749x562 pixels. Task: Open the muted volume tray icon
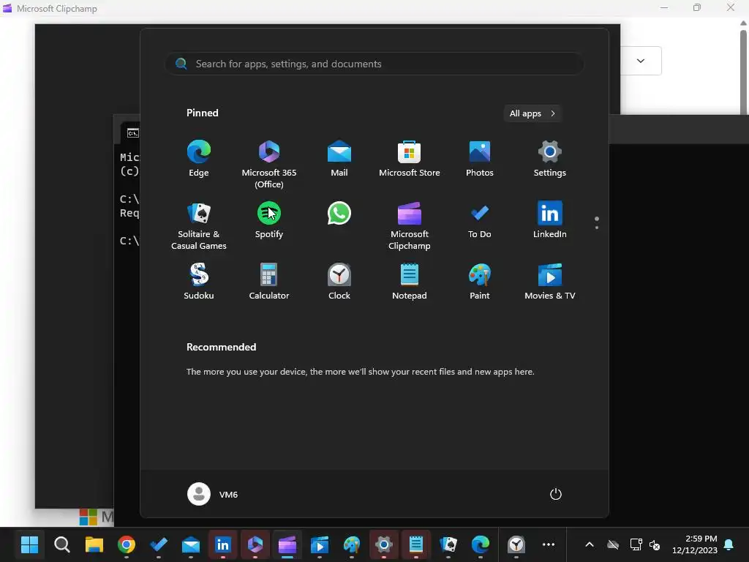click(x=655, y=544)
